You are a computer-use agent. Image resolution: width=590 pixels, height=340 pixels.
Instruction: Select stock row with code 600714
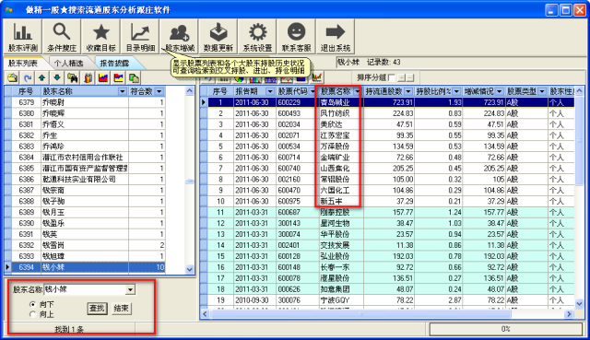coord(387,158)
